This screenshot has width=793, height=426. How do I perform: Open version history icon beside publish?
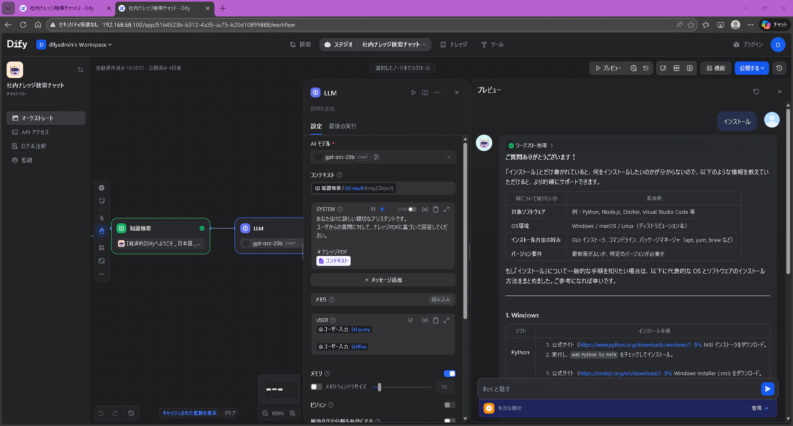coord(779,68)
